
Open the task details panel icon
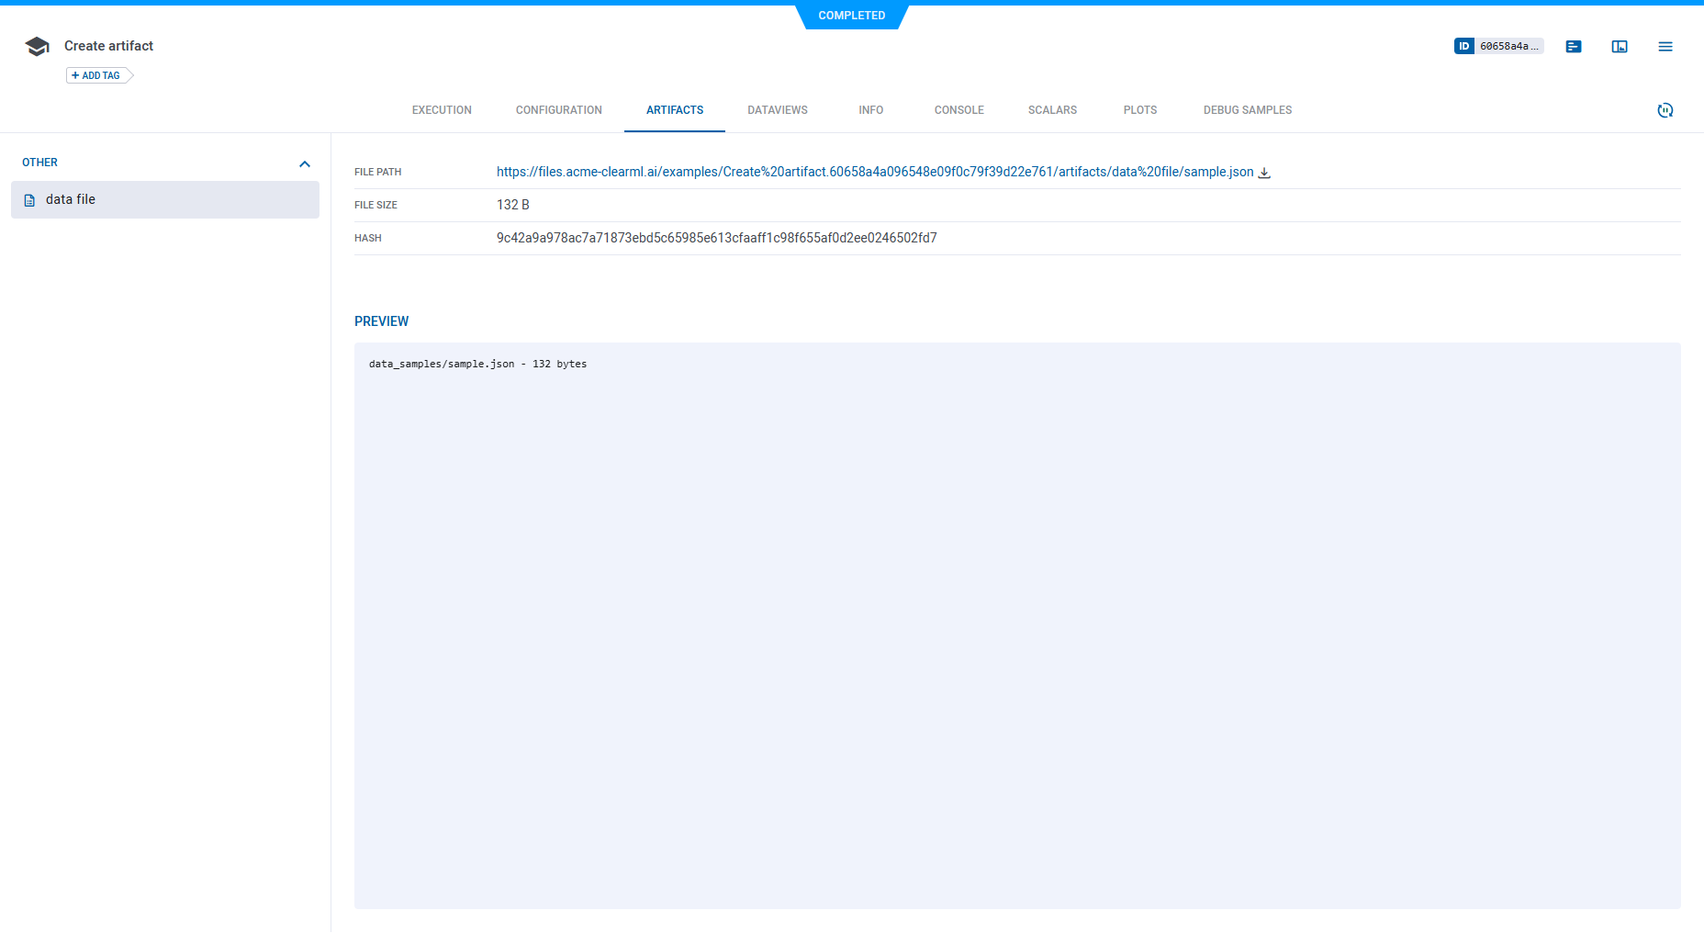(x=1574, y=46)
